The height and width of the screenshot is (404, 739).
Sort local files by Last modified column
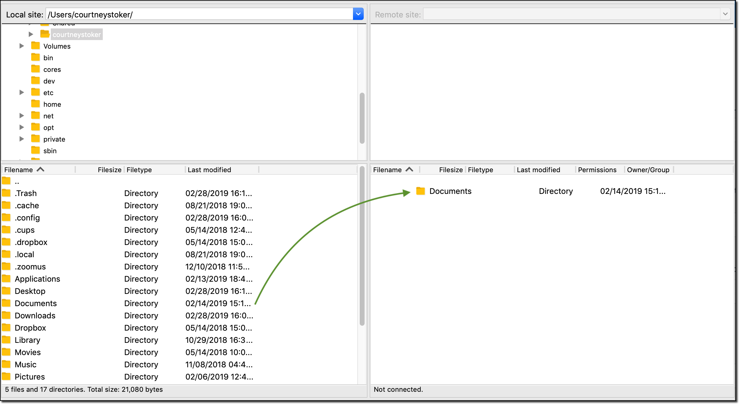pos(222,170)
